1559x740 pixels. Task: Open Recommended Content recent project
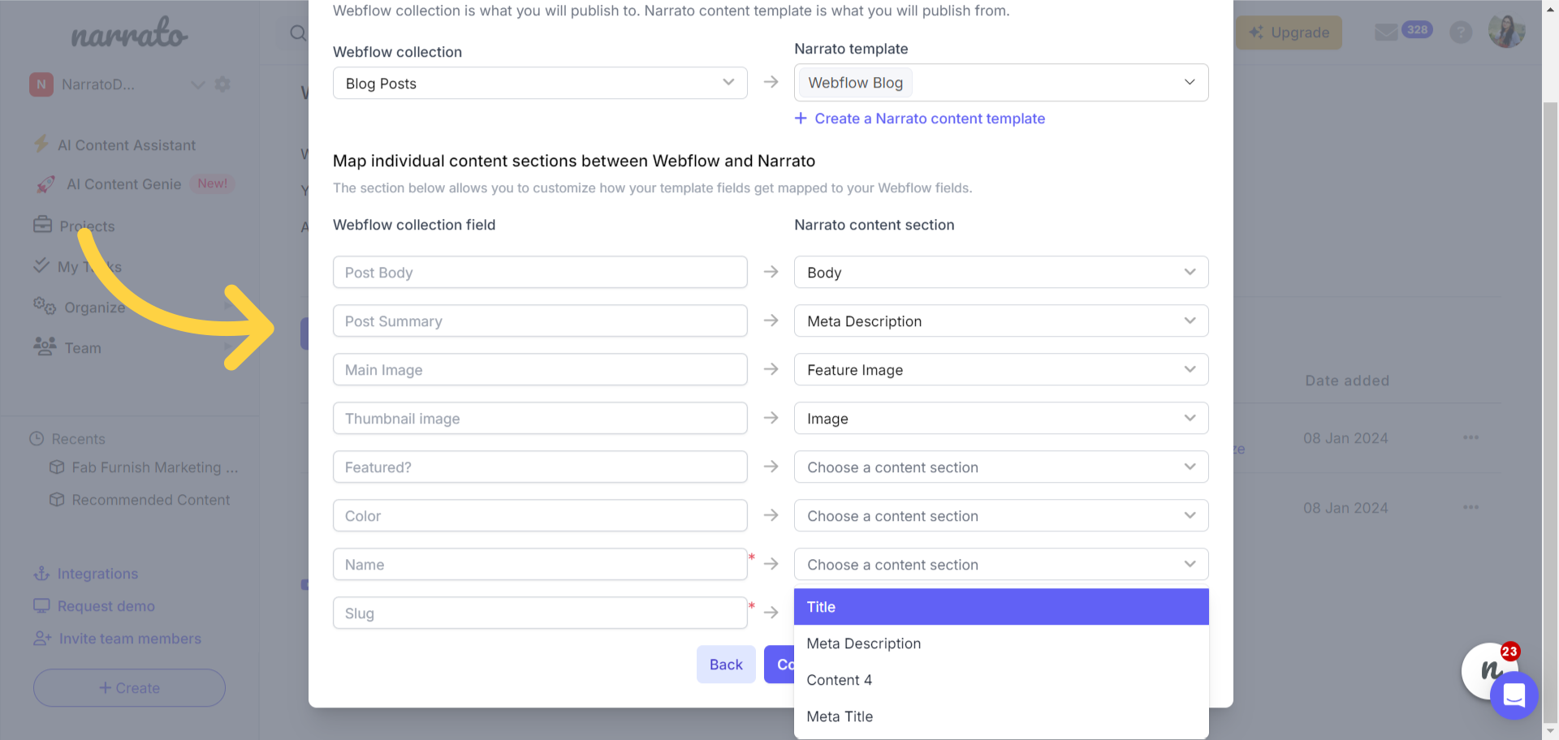point(150,500)
